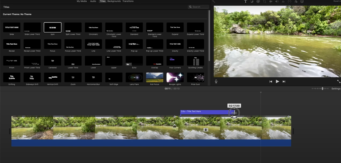
Task: Click the voiceover microphone icon
Action: (x=216, y=81)
